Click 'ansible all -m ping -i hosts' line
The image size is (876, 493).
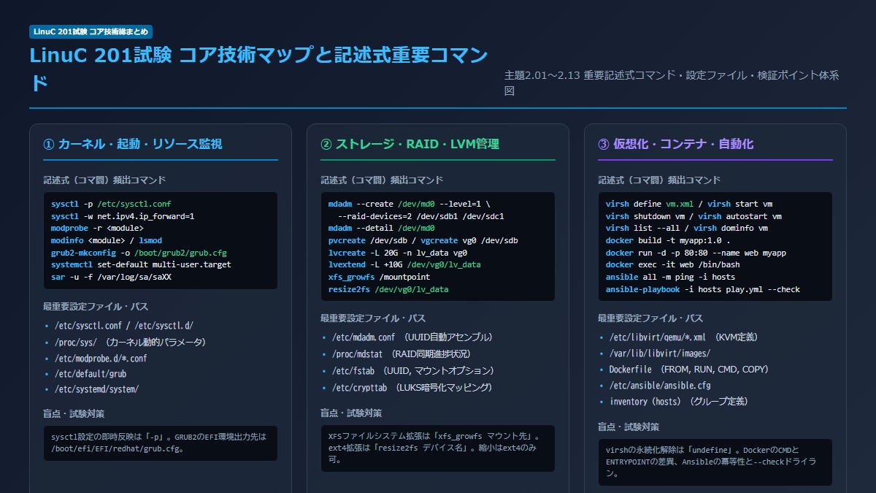click(670, 278)
